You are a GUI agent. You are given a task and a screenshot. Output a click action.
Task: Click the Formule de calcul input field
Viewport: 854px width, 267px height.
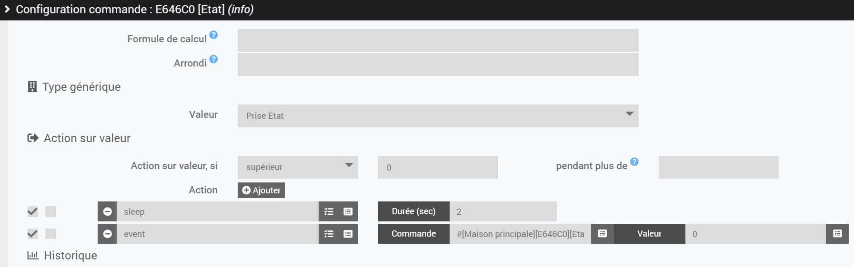coord(438,40)
